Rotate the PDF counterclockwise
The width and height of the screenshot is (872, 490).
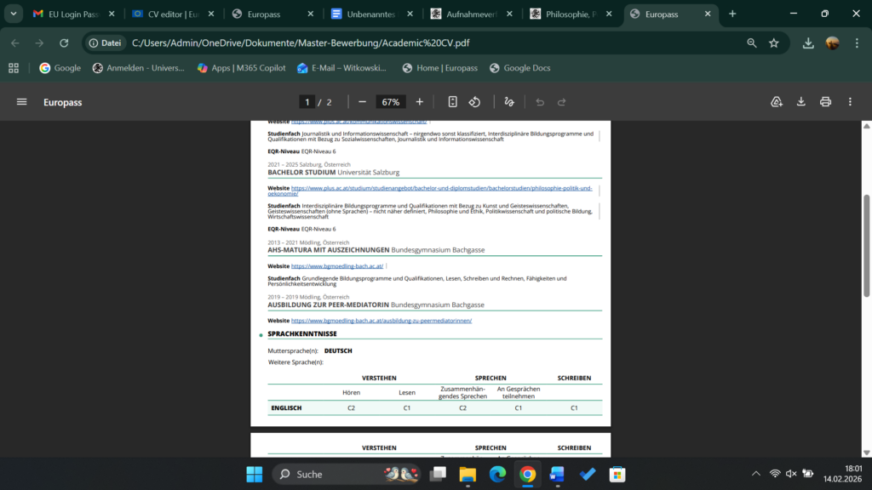(474, 102)
